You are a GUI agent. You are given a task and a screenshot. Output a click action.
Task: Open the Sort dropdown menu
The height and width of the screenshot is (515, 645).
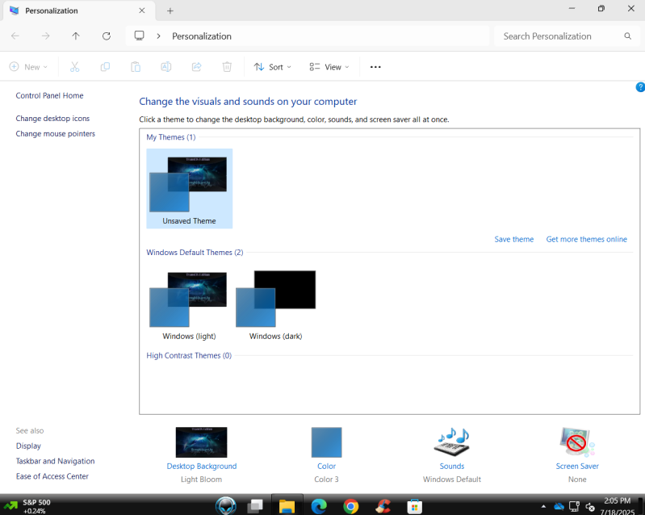pos(272,67)
